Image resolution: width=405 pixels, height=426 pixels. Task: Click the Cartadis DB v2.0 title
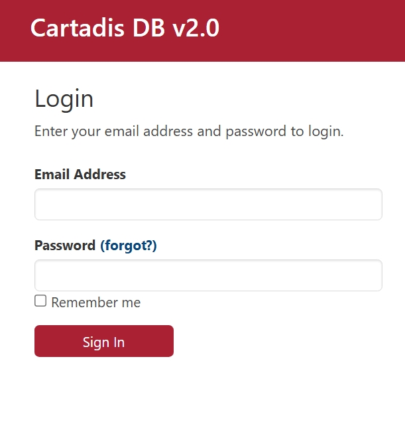click(x=125, y=29)
